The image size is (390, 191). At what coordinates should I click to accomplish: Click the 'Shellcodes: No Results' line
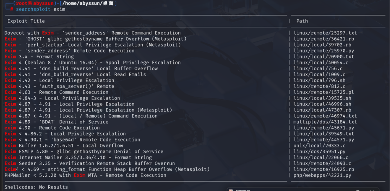point(36,187)
